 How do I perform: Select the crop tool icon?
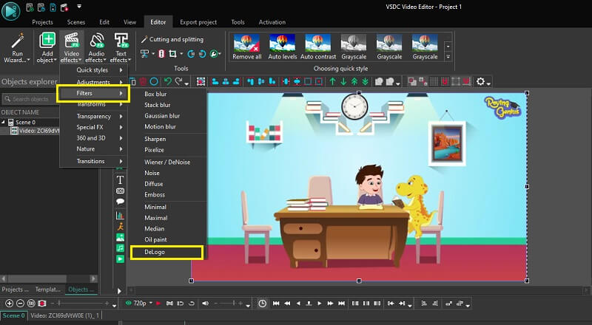172,54
